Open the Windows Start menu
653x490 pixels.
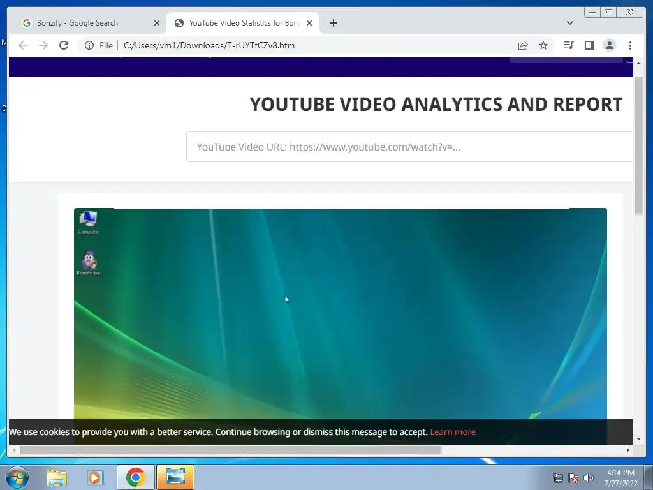(x=17, y=477)
